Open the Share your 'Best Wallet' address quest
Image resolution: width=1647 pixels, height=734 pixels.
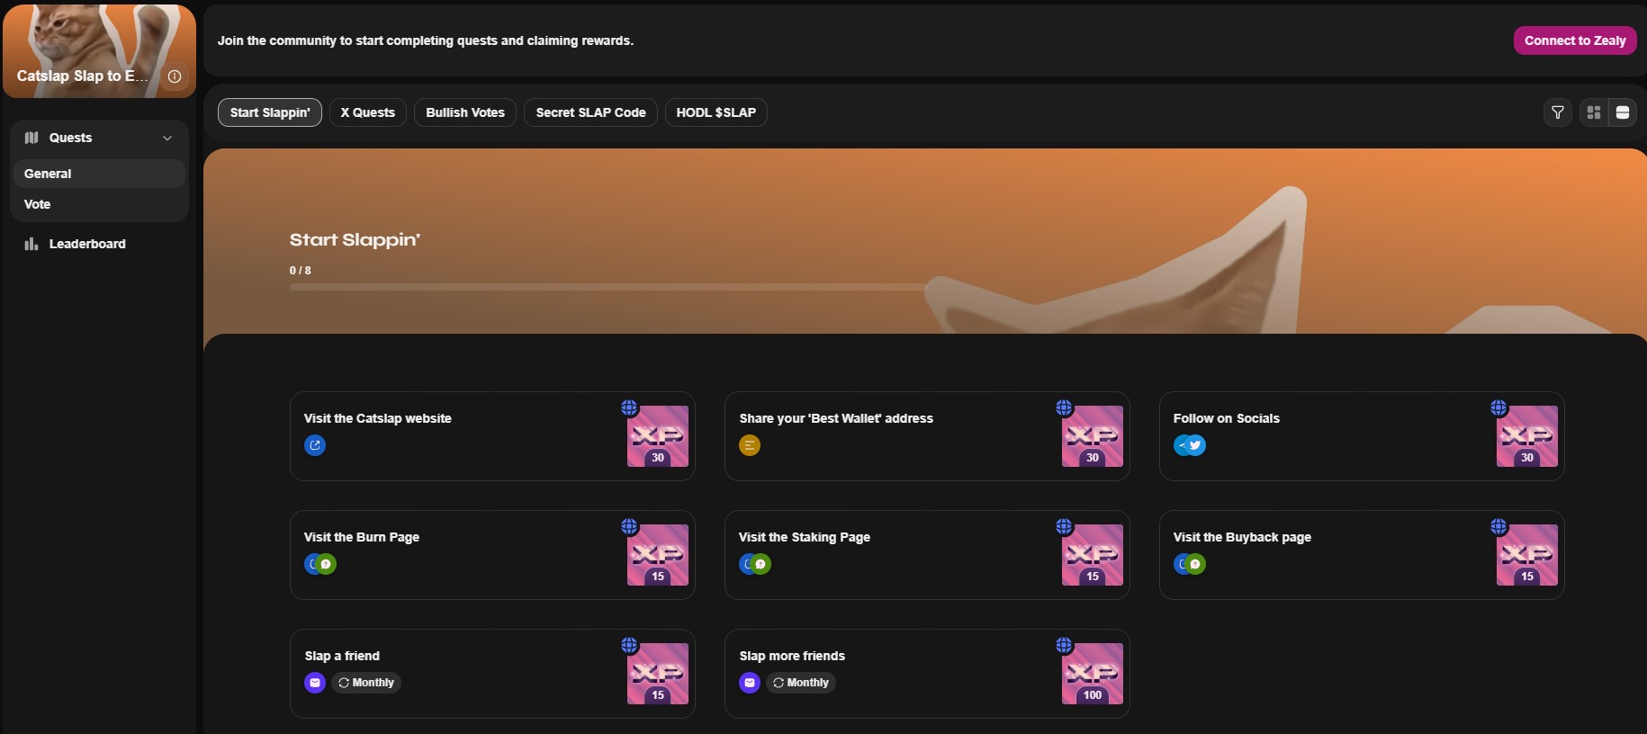point(927,436)
